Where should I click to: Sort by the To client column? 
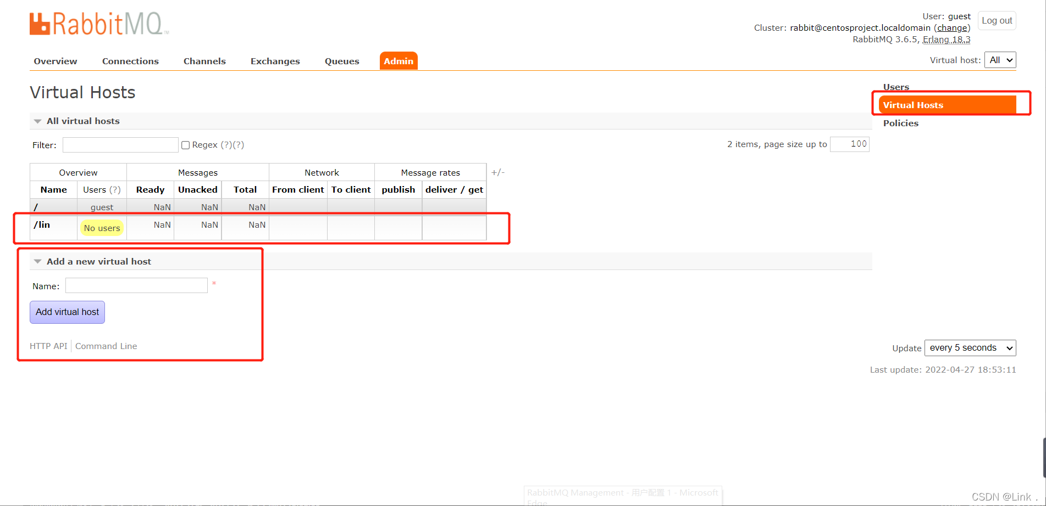pyautogui.click(x=351, y=189)
